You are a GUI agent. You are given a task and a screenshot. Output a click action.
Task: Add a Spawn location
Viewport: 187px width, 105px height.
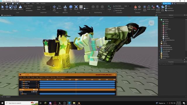(x=139, y=8)
